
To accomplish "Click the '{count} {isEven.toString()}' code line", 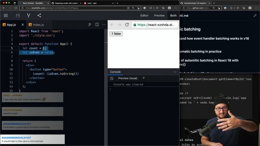I will [x=56, y=74].
